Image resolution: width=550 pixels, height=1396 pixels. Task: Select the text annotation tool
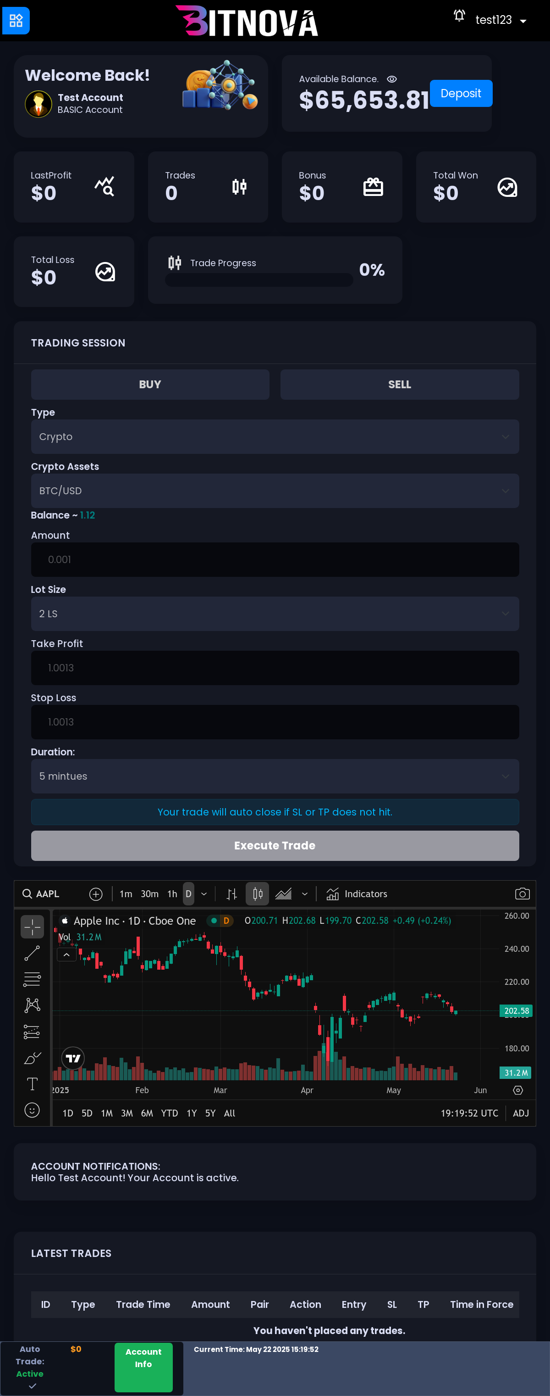32,1084
